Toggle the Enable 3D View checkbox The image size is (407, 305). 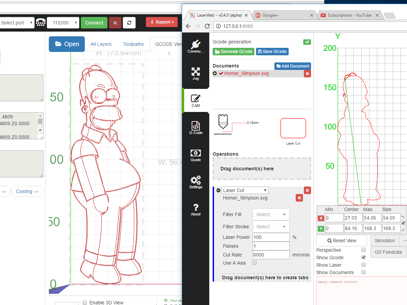point(85,302)
